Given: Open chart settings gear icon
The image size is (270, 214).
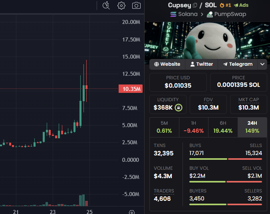Looking at the screenshot, I should pos(121,6).
